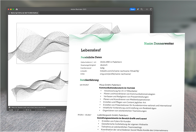Click 'Ladenbergwerk GmbH, Paderborn' entry
The width and height of the screenshot is (196, 132).
(113, 115)
